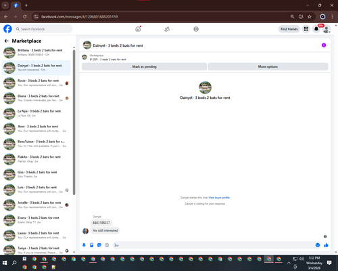Viewport: 338px width, 271px height.
Task: Open the BeauTuisse conversation
Action: (36, 144)
